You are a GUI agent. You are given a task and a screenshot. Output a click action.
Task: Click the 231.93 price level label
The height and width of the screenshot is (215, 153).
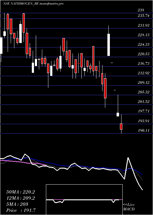pos(144,25)
